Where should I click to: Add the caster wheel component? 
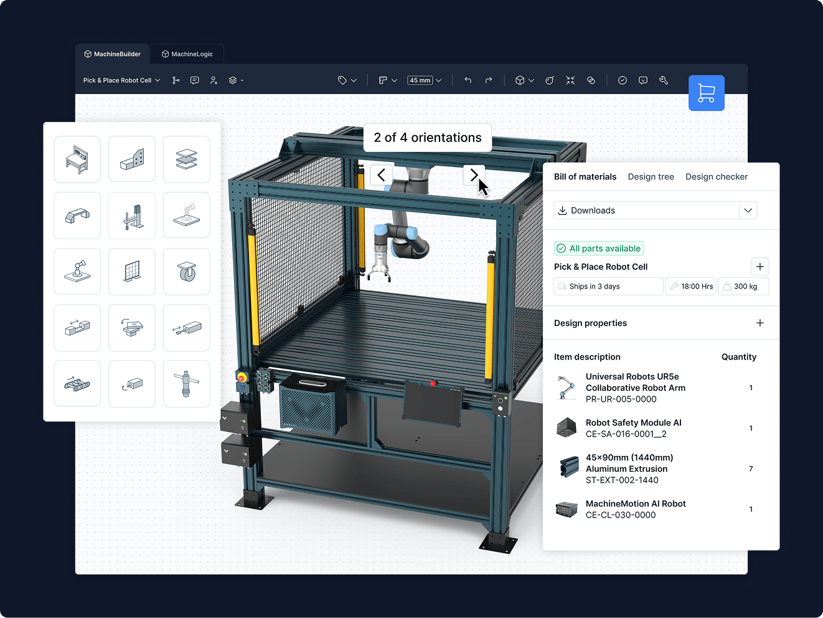pos(187,272)
